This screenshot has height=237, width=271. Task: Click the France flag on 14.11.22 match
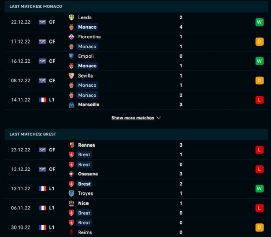pos(42,100)
